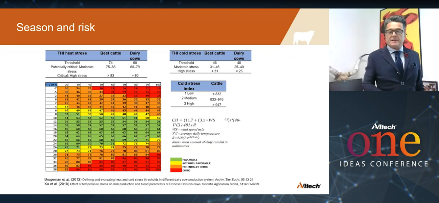Viewport: 439px width, 203px height.
Task: Click the 'Cold stress index' table header
Action: click(x=189, y=86)
